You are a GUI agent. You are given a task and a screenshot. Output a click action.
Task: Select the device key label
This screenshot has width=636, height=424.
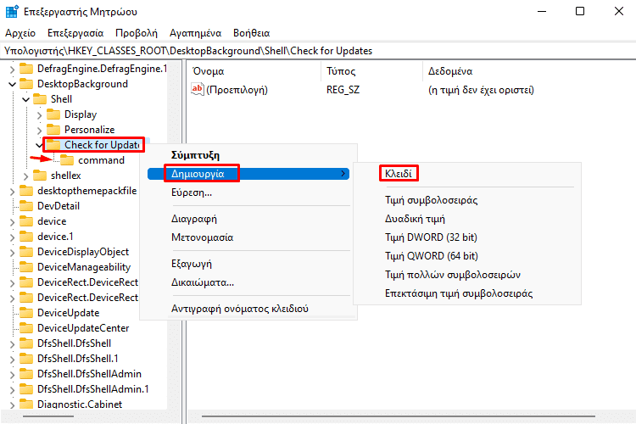[52, 221]
